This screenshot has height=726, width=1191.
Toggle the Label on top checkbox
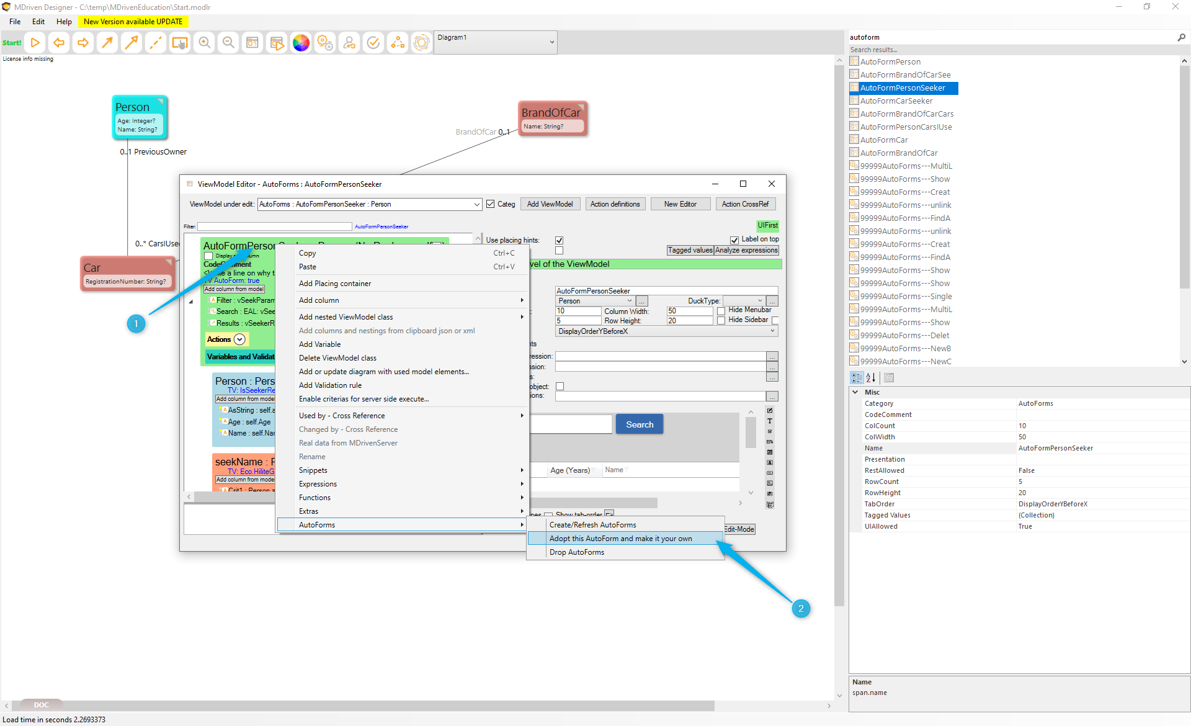tap(734, 240)
